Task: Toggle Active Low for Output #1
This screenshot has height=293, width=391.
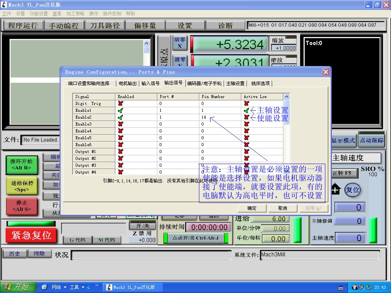Action: [247, 151]
